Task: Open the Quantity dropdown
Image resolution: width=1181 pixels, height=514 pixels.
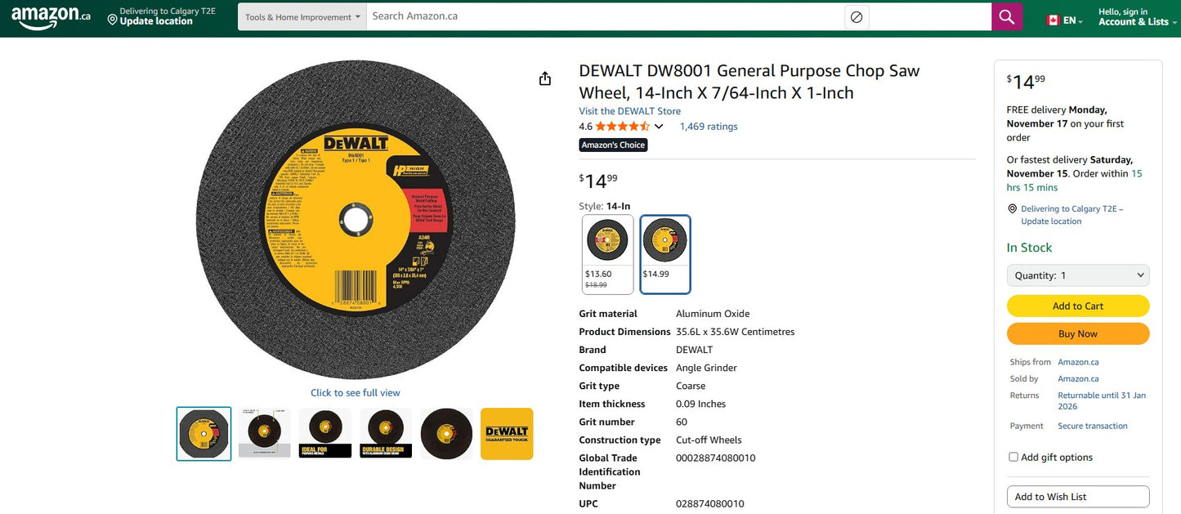Action: [1077, 275]
